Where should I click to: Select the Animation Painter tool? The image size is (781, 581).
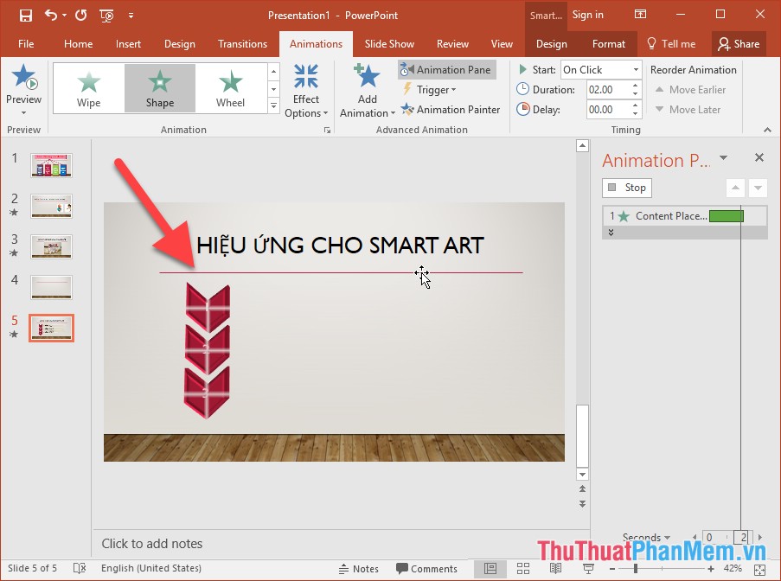click(451, 110)
